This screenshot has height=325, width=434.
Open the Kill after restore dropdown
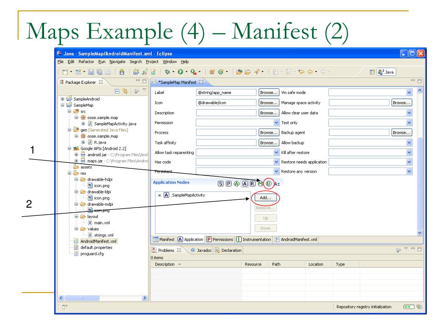pyautogui.click(x=409, y=152)
